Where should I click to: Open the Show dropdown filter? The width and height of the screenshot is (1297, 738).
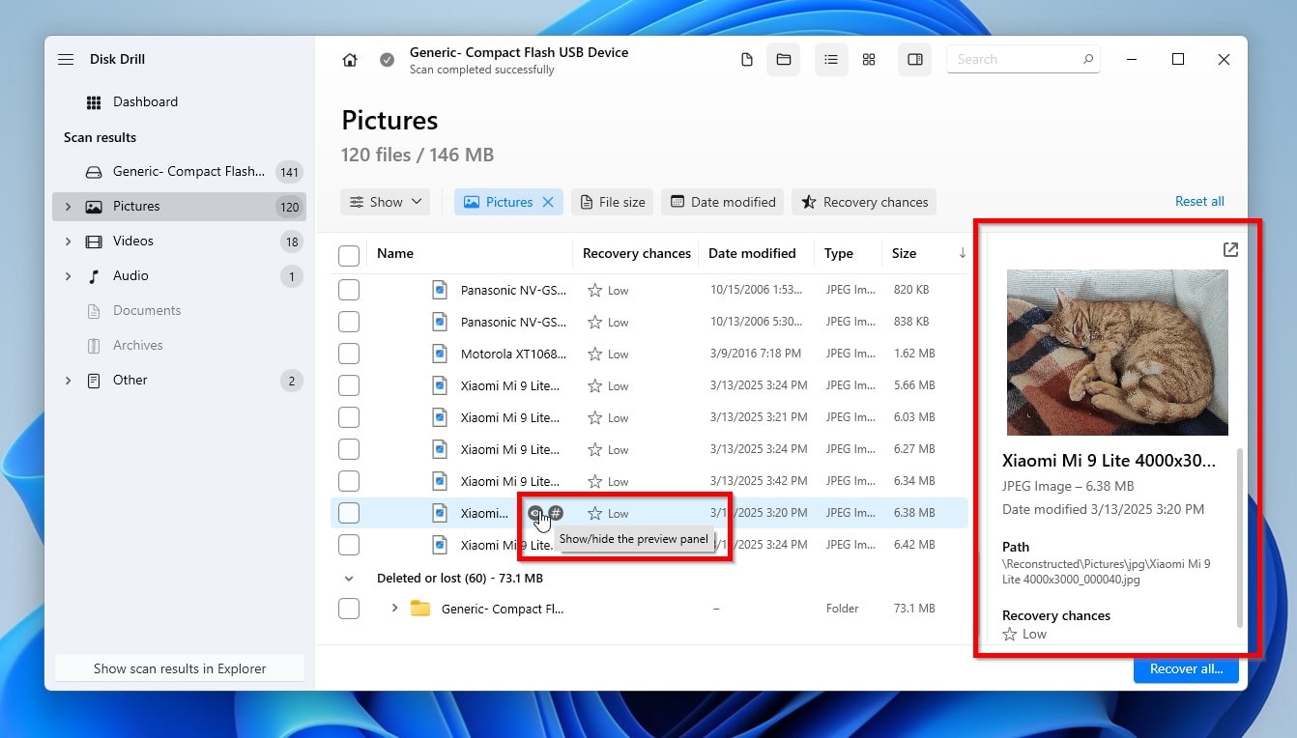(385, 202)
